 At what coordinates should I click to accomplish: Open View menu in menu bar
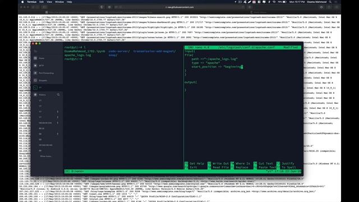click(49, 2)
